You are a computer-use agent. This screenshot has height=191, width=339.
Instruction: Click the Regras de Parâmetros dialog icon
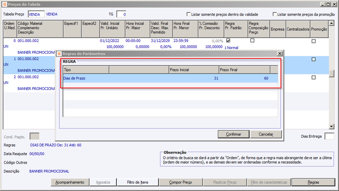(59, 54)
